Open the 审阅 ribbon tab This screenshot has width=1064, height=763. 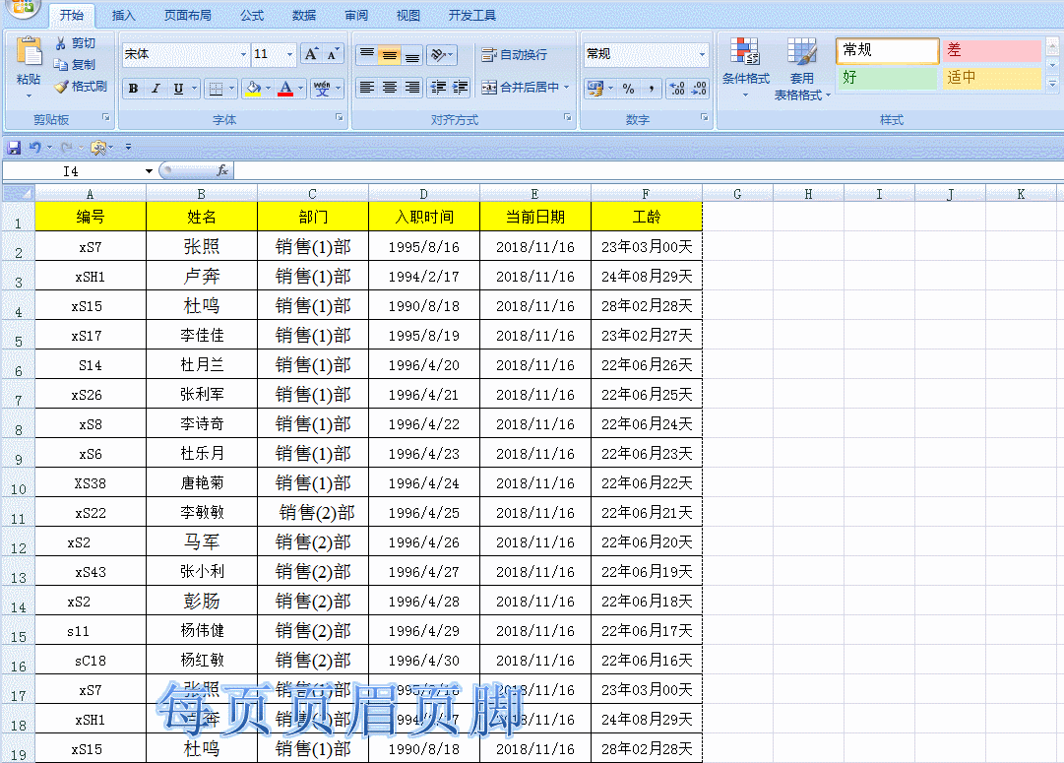356,15
